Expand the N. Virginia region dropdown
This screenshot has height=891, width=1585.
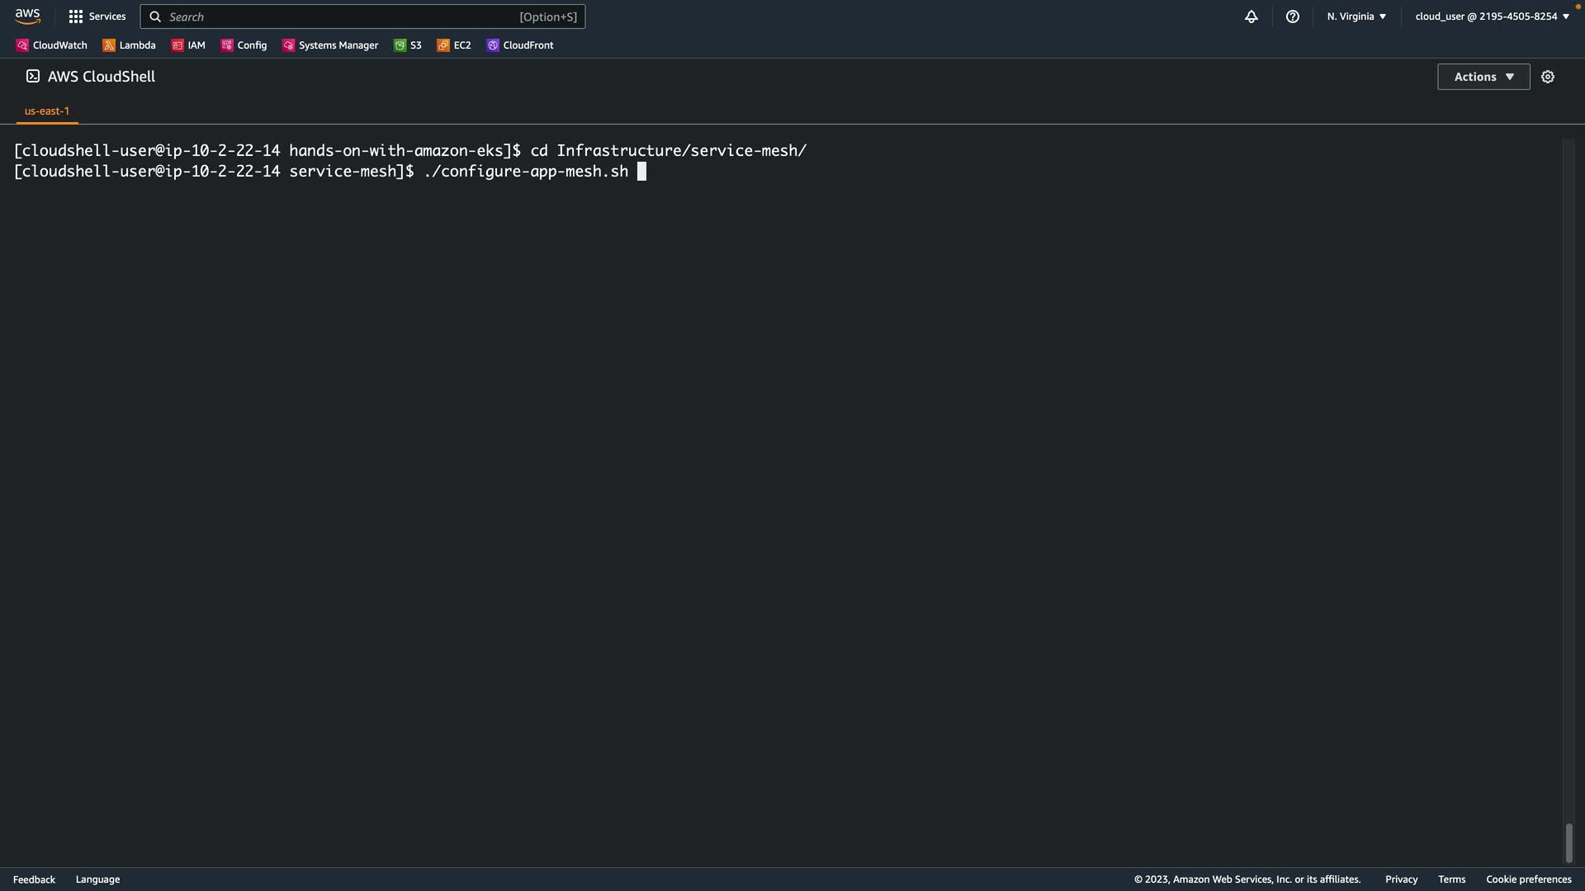coord(1356,16)
